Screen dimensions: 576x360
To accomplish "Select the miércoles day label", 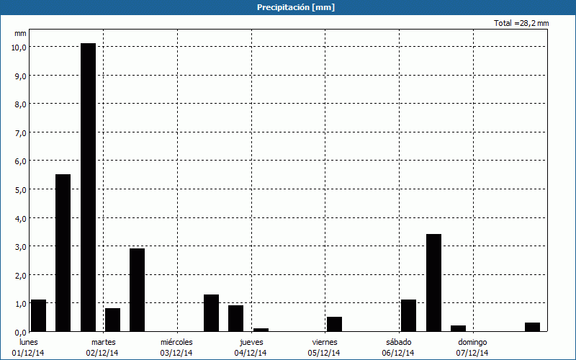I will (176, 342).
